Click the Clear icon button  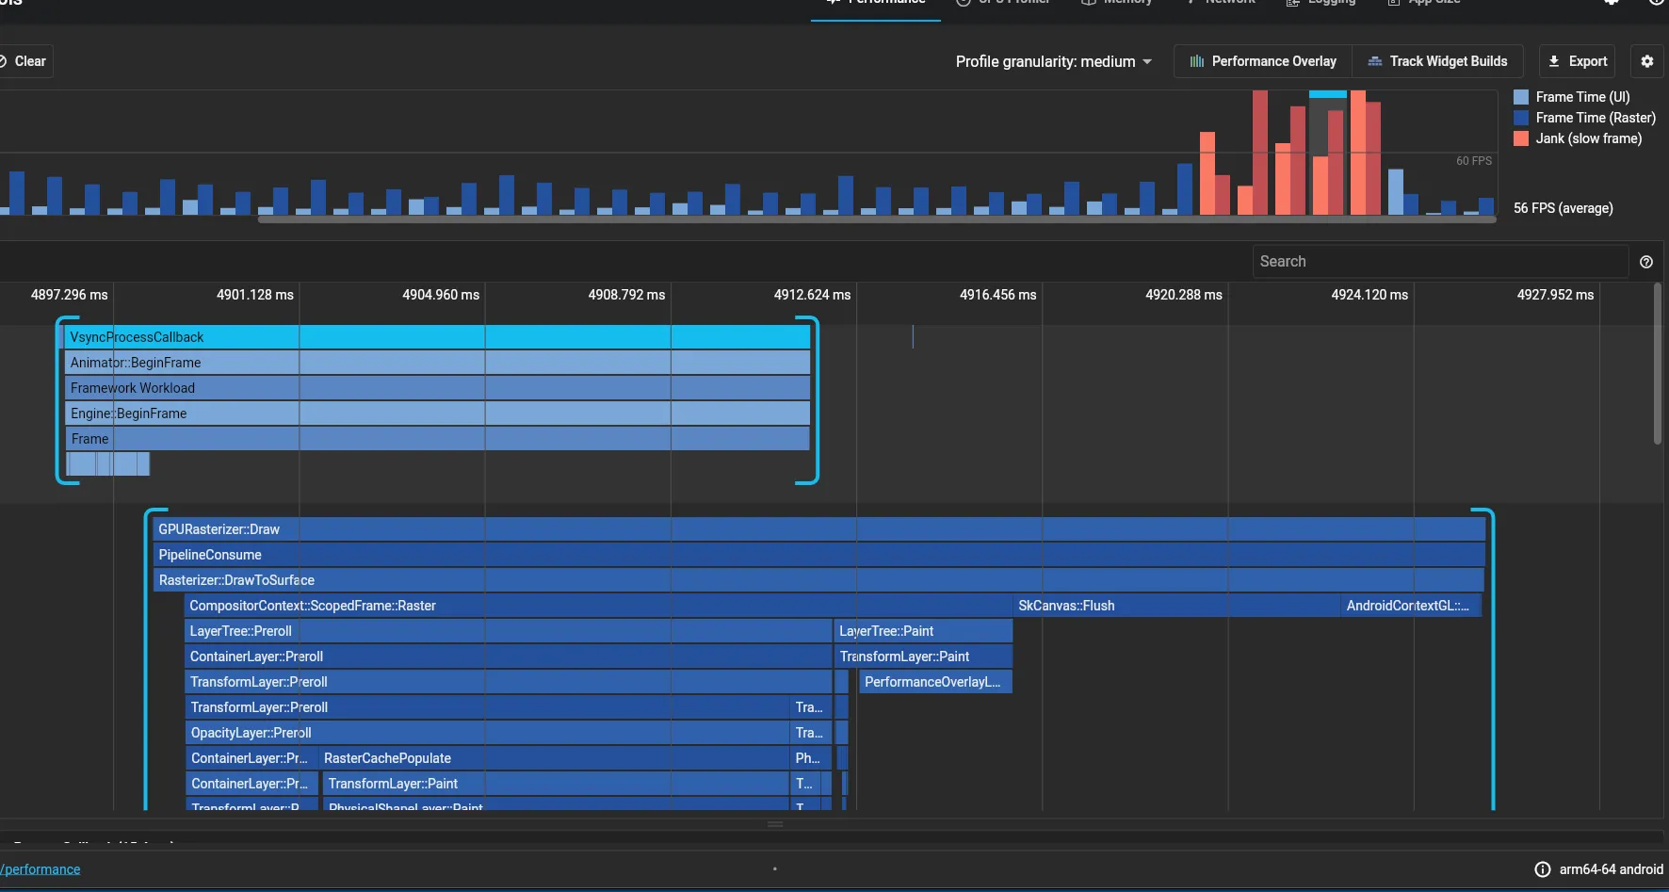click(x=3, y=61)
